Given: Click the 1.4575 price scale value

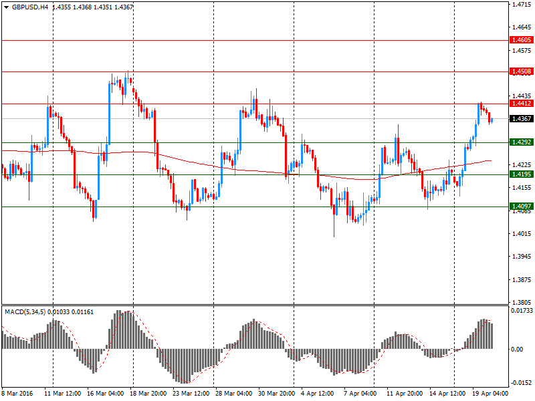Looking at the screenshot, I should [522, 51].
